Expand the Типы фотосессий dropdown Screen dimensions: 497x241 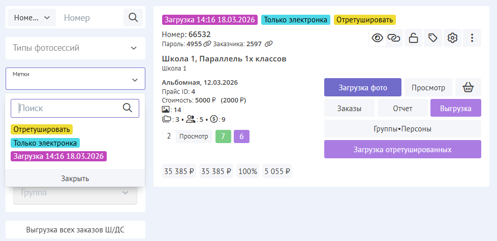(75, 48)
